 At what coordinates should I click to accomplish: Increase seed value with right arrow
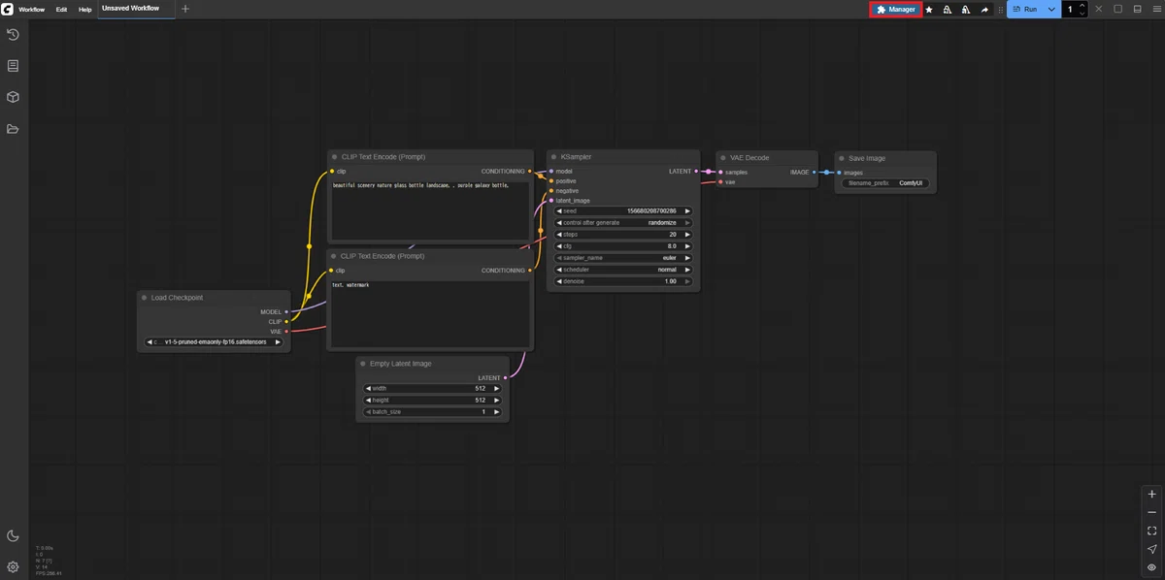coord(687,210)
